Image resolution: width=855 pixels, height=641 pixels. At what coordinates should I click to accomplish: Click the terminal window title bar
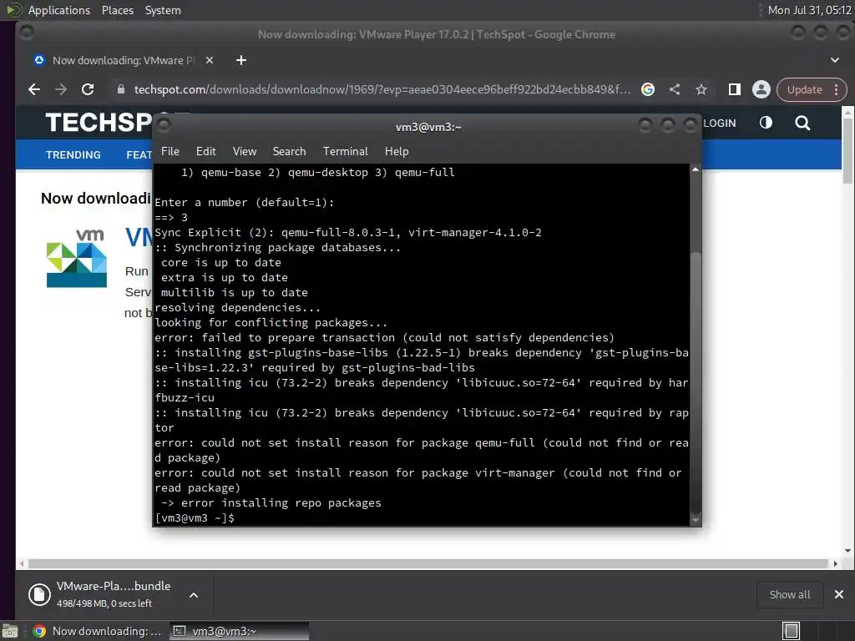point(428,127)
